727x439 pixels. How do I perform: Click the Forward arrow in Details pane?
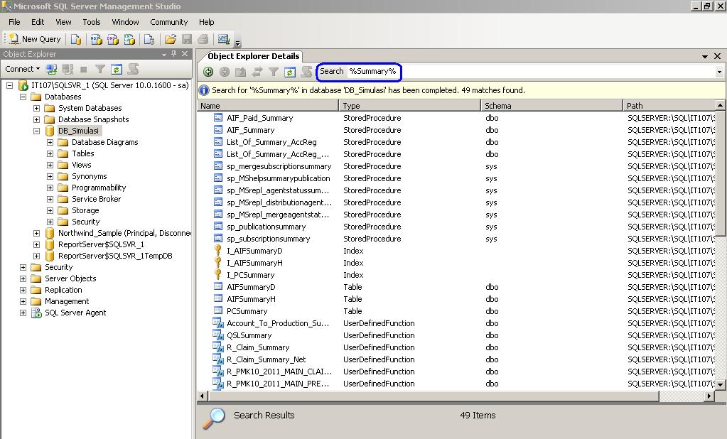pos(225,72)
